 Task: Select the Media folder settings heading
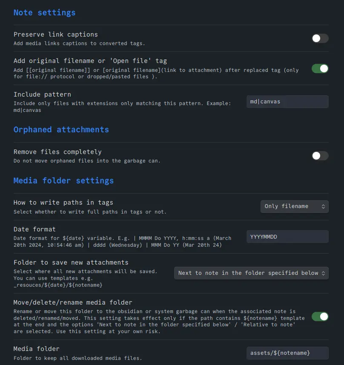tap(63, 181)
